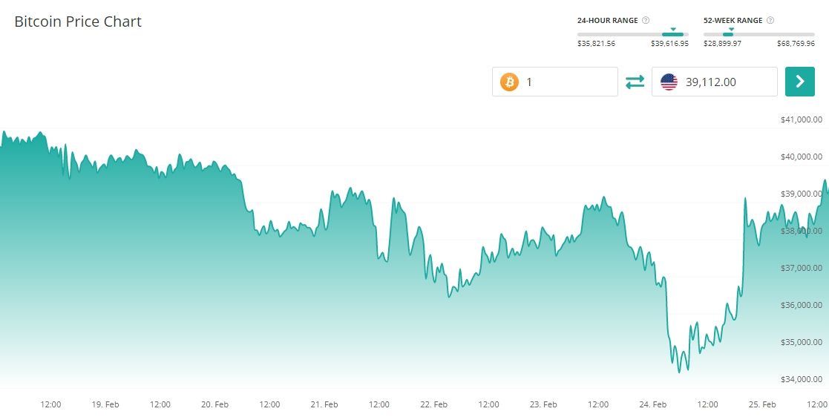This screenshot has height=417, width=829.
Task: Click the 24. Feb date axis label
Action: tap(653, 404)
